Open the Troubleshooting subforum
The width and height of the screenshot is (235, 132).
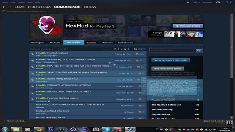tap(162, 110)
